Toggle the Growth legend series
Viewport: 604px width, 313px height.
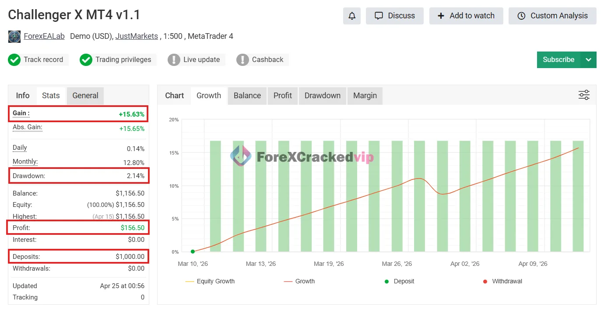[299, 282]
